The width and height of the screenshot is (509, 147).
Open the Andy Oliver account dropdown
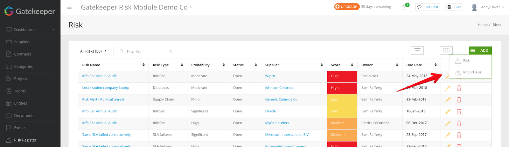coord(492,7)
